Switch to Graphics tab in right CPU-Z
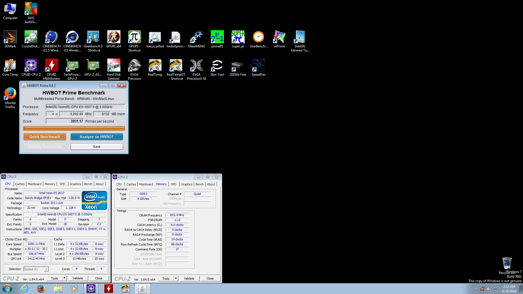 [x=187, y=184]
